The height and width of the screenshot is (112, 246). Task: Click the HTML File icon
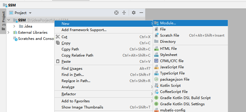[x=156, y=48]
